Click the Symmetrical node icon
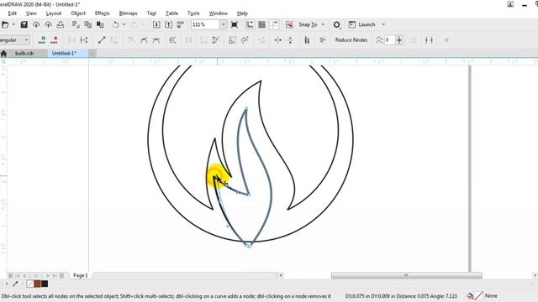The image size is (538, 302). pyautogui.click(x=156, y=40)
